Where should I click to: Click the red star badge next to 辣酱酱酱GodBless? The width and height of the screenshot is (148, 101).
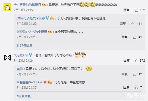pyautogui.click(x=45, y=82)
